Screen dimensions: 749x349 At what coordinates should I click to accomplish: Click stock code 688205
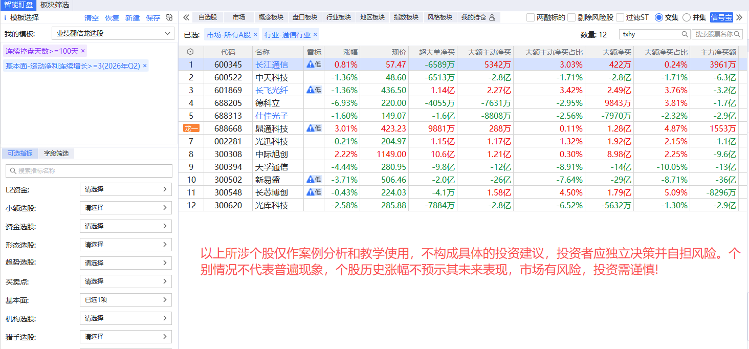click(228, 103)
